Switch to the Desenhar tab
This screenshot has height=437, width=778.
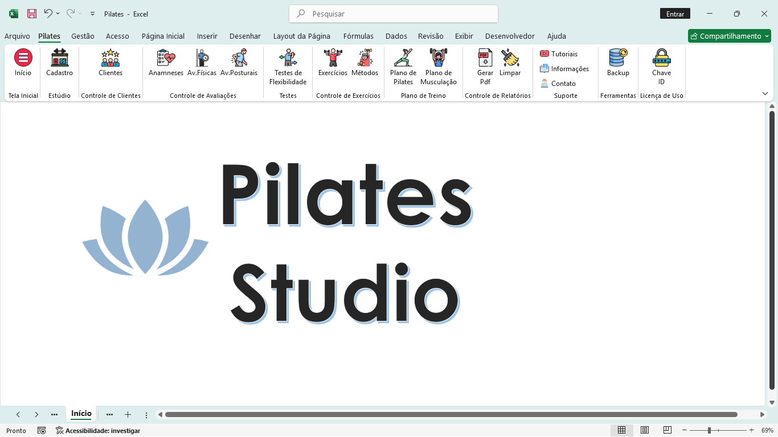point(245,36)
